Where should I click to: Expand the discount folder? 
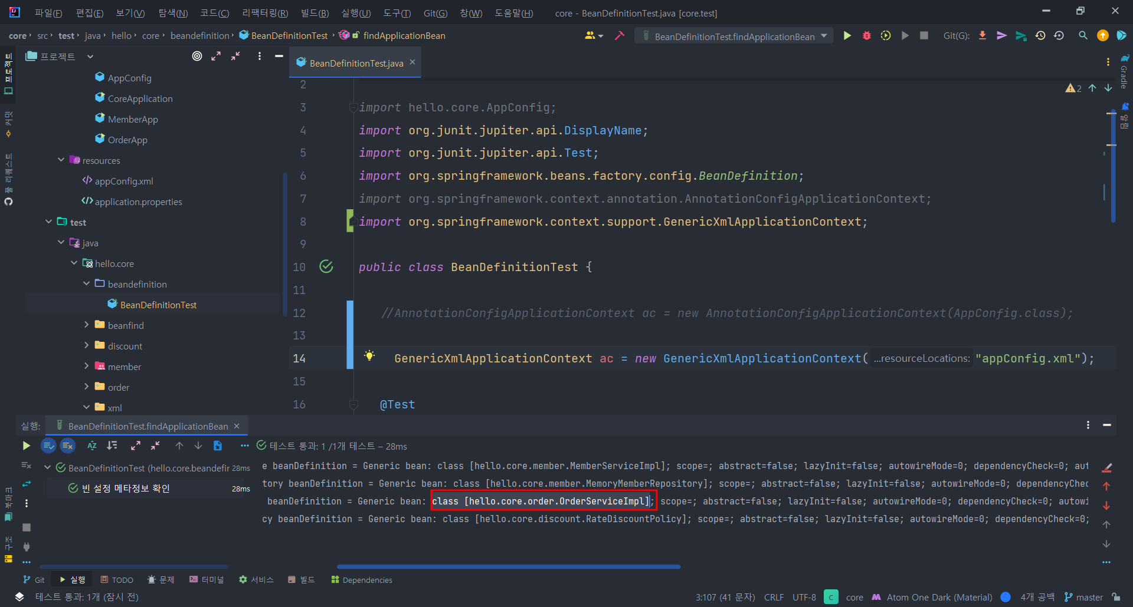86,345
